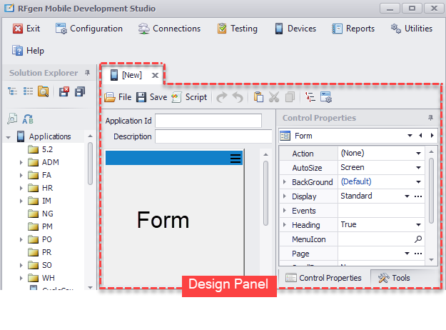Open the Connections menu
Viewport: 446px width, 330px height.
pos(169,29)
